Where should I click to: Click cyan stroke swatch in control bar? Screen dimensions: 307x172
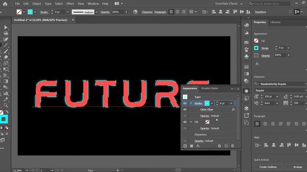(x=30, y=12)
